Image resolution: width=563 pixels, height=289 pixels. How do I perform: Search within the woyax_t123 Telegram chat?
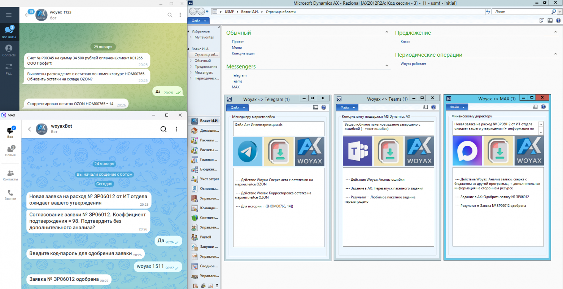[170, 15]
